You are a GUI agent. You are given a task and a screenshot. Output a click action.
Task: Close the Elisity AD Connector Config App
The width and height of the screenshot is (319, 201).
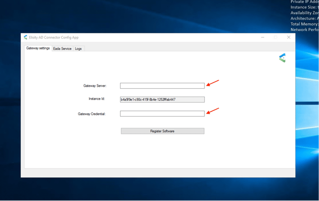point(289,37)
